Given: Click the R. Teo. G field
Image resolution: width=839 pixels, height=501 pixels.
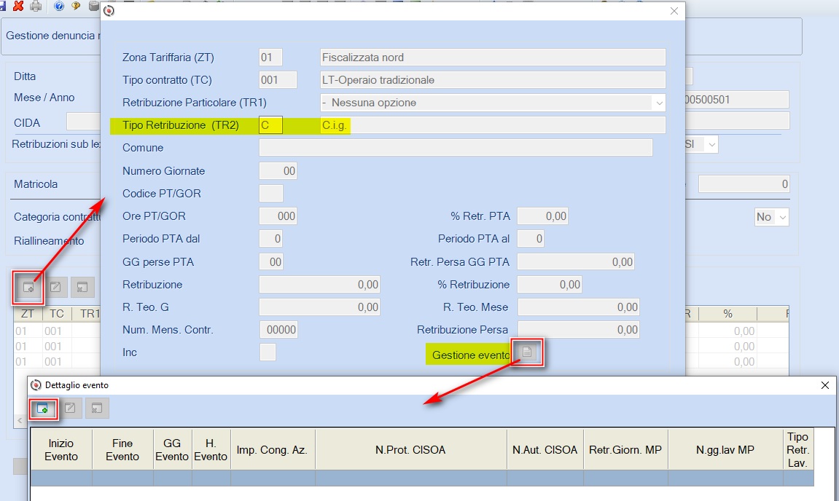Looking at the screenshot, I should tap(319, 307).
